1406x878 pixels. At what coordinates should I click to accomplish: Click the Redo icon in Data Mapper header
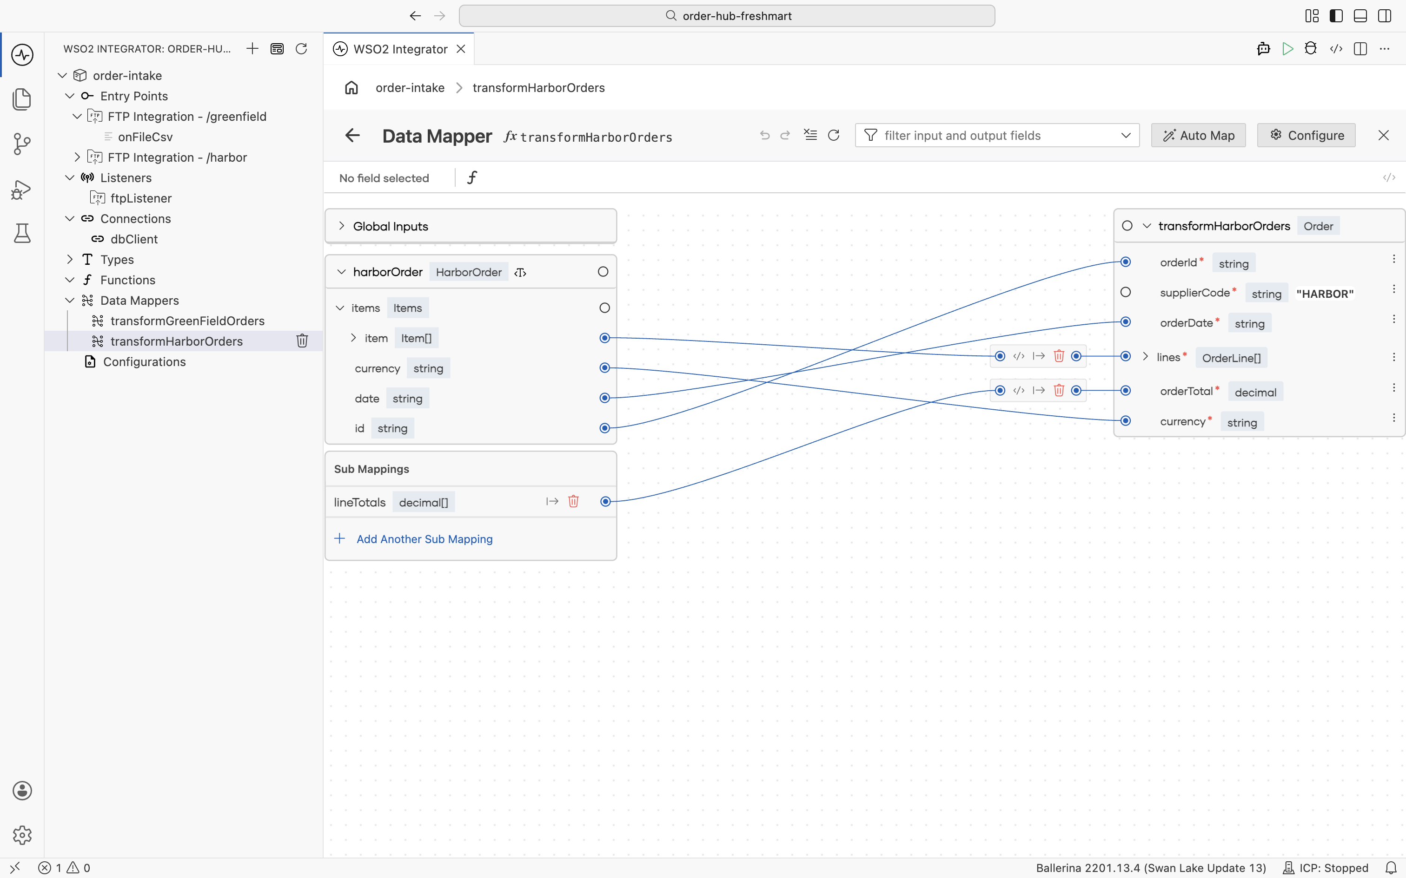click(785, 135)
